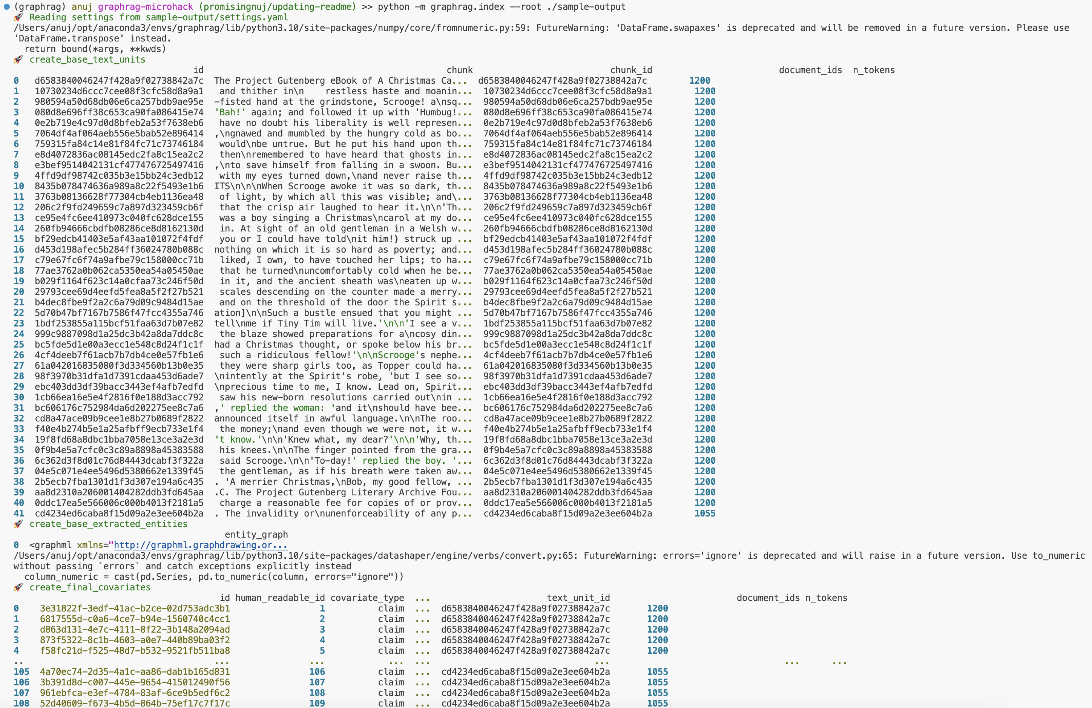This screenshot has width=1092, height=708.
Task: Click the python -m graphrag.index command
Action: pos(502,7)
